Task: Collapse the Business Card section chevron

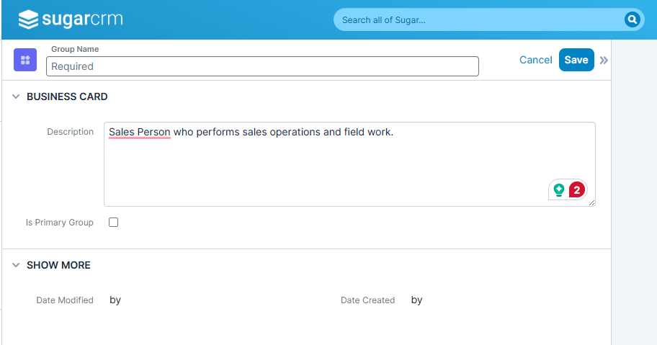Action: click(16, 97)
